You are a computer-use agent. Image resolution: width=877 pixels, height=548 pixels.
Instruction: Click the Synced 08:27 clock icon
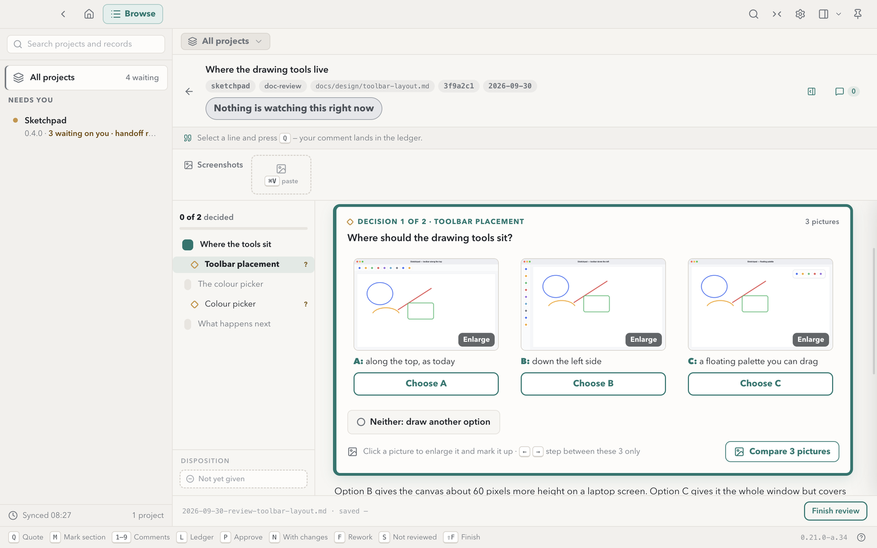[x=13, y=515]
